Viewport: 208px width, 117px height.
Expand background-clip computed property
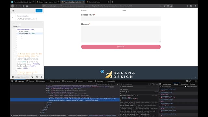[160, 93]
